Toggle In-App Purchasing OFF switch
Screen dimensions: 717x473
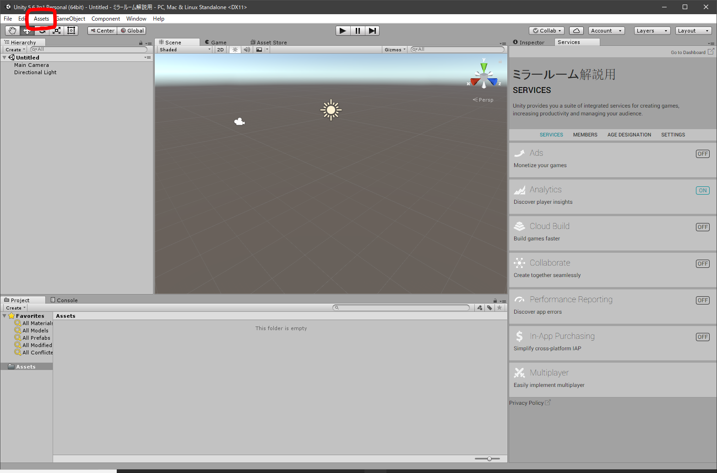point(703,337)
